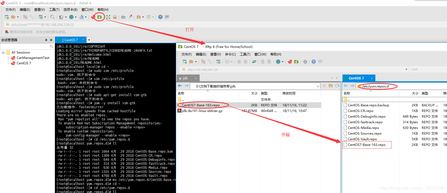The height and width of the screenshot is (193, 447).
Task: Open dropdown beside Xftp Open folder icon
Action: [x=196, y=62]
